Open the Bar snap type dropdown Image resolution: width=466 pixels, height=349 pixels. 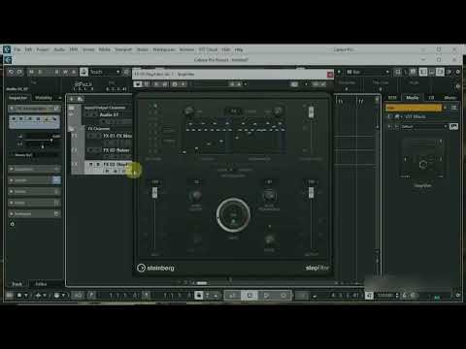point(368,72)
